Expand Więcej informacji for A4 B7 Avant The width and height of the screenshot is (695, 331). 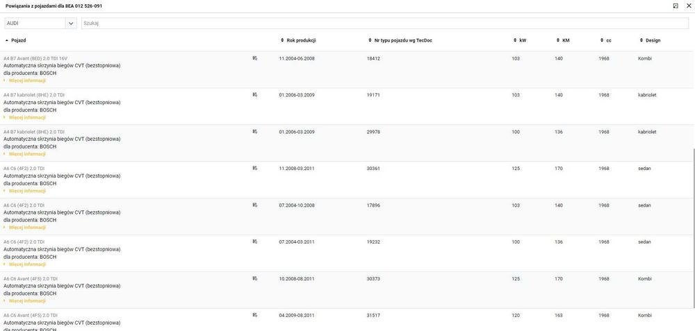(27, 80)
